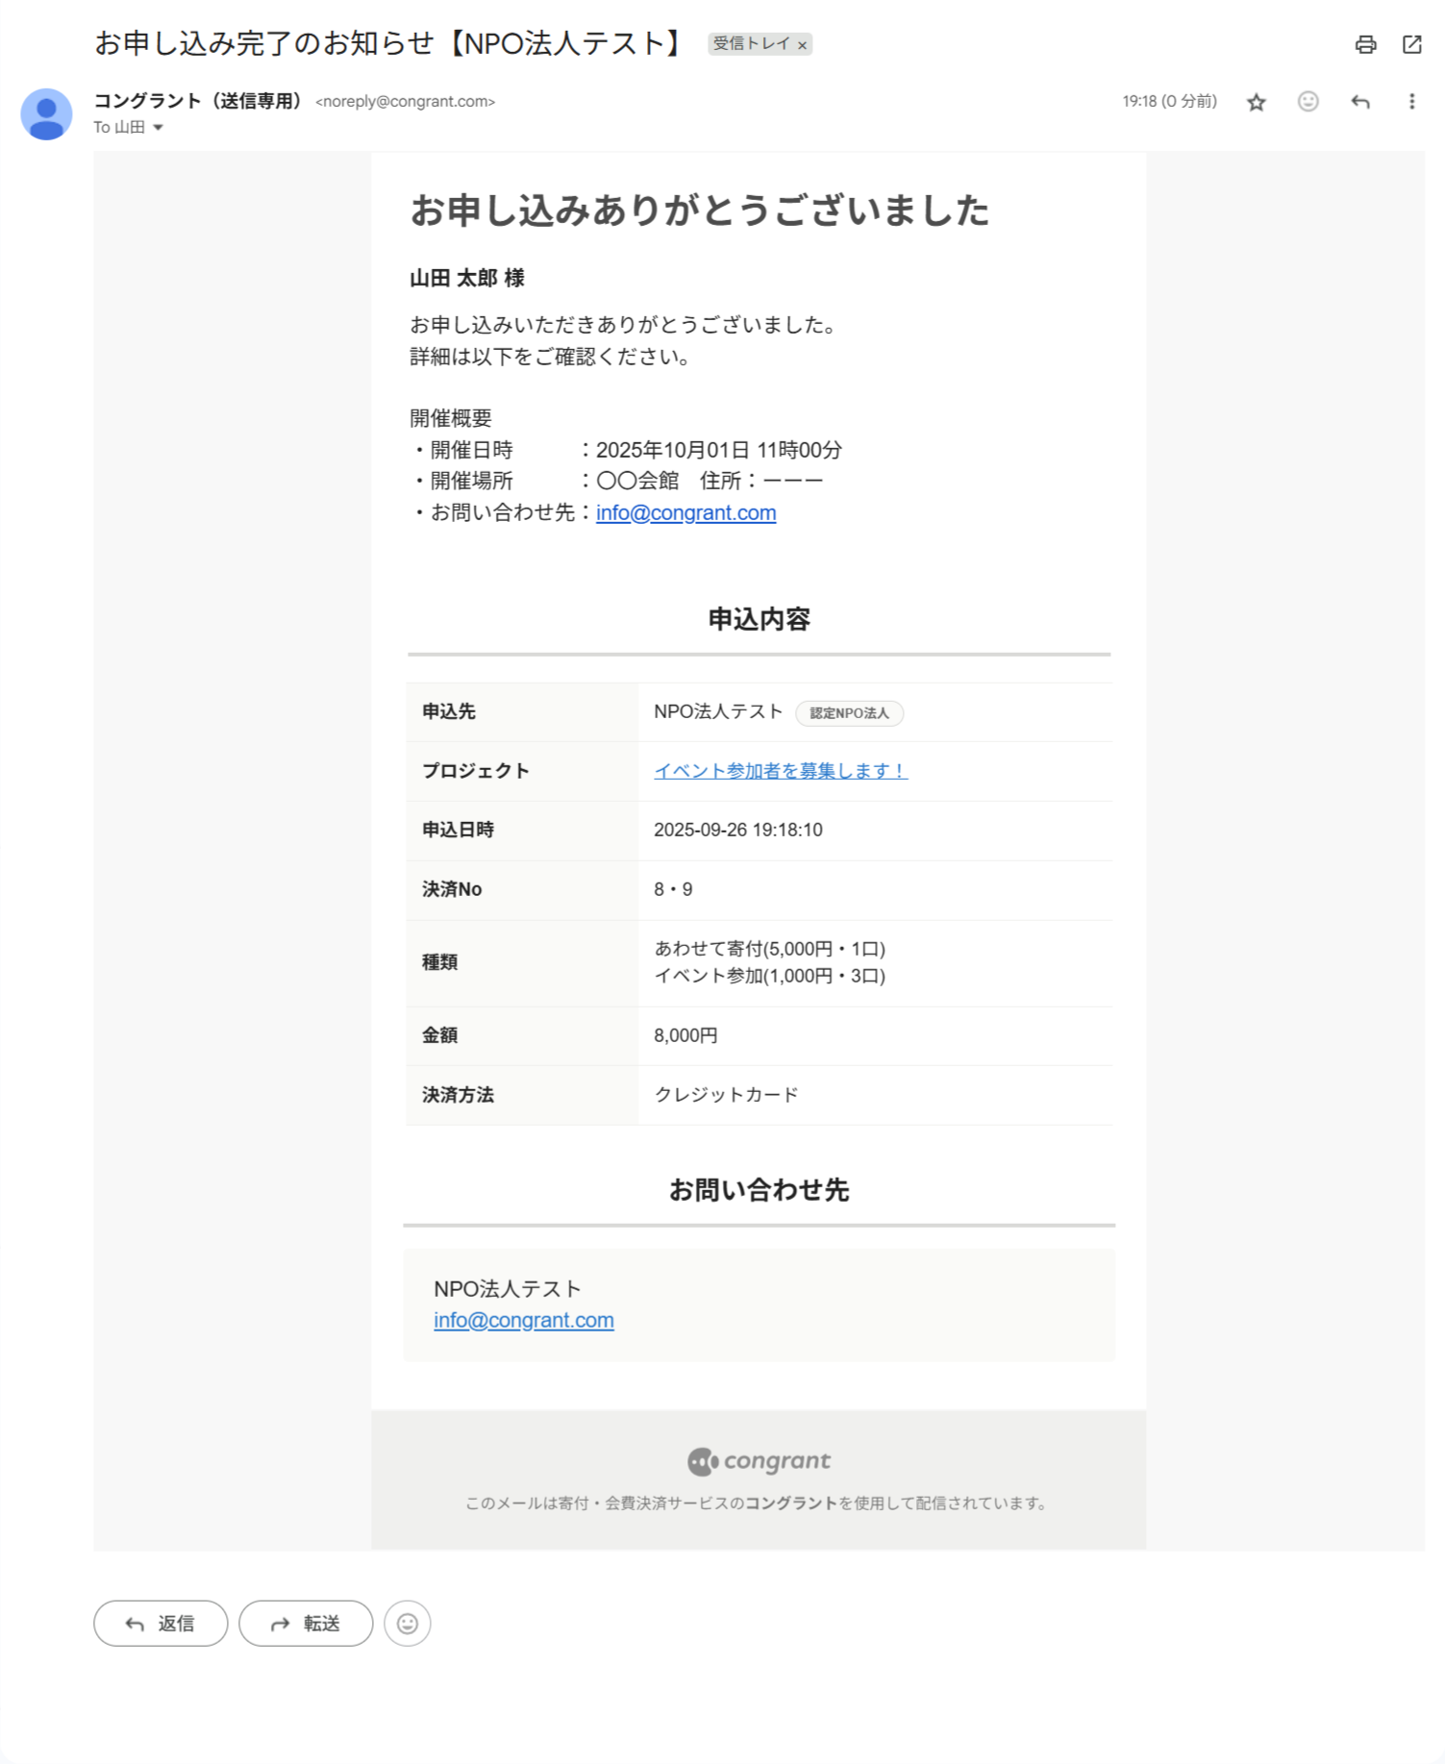The width and height of the screenshot is (1445, 1764).
Task: Click the 認定NPO法人 badge
Action: [x=849, y=712]
